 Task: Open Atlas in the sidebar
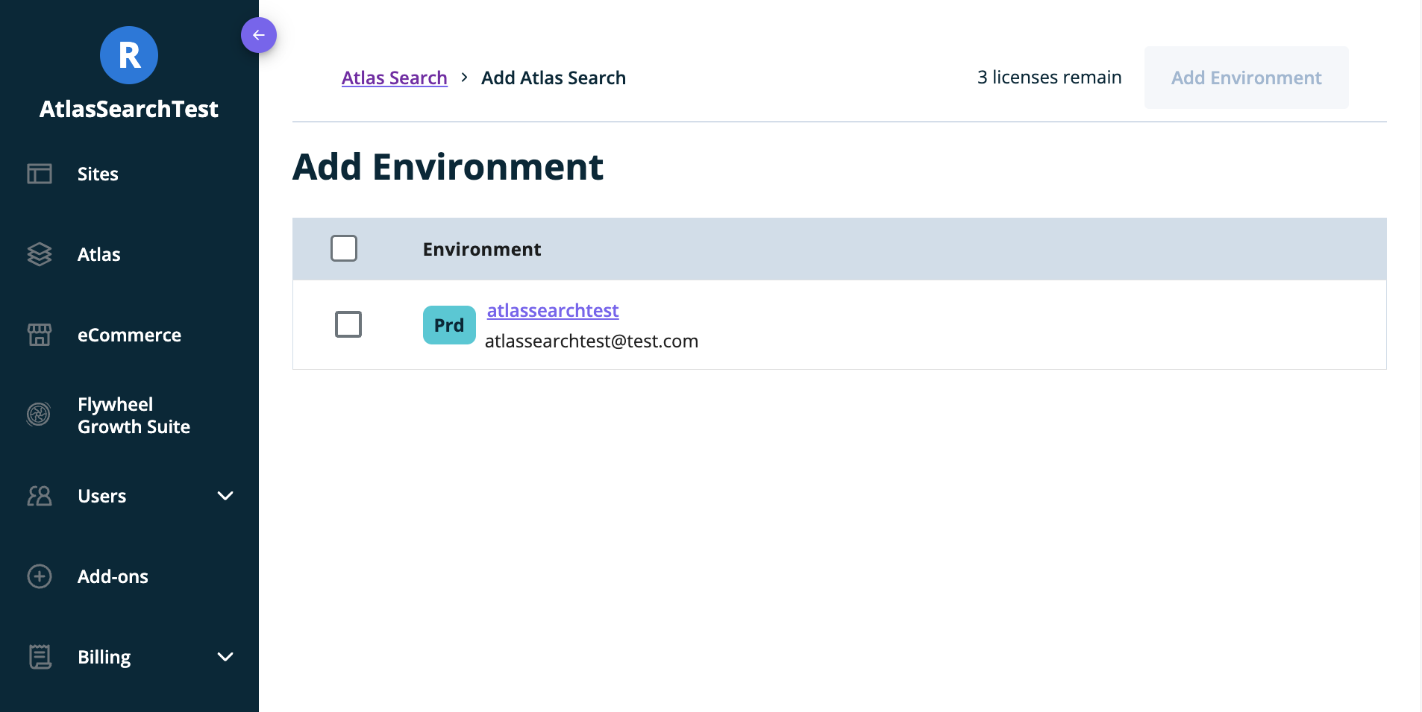99,254
